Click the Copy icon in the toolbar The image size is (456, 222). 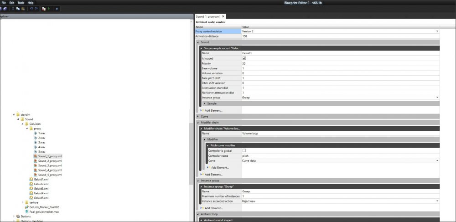pos(17,9)
